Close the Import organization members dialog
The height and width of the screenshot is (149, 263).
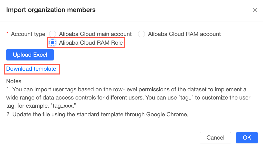255,10
